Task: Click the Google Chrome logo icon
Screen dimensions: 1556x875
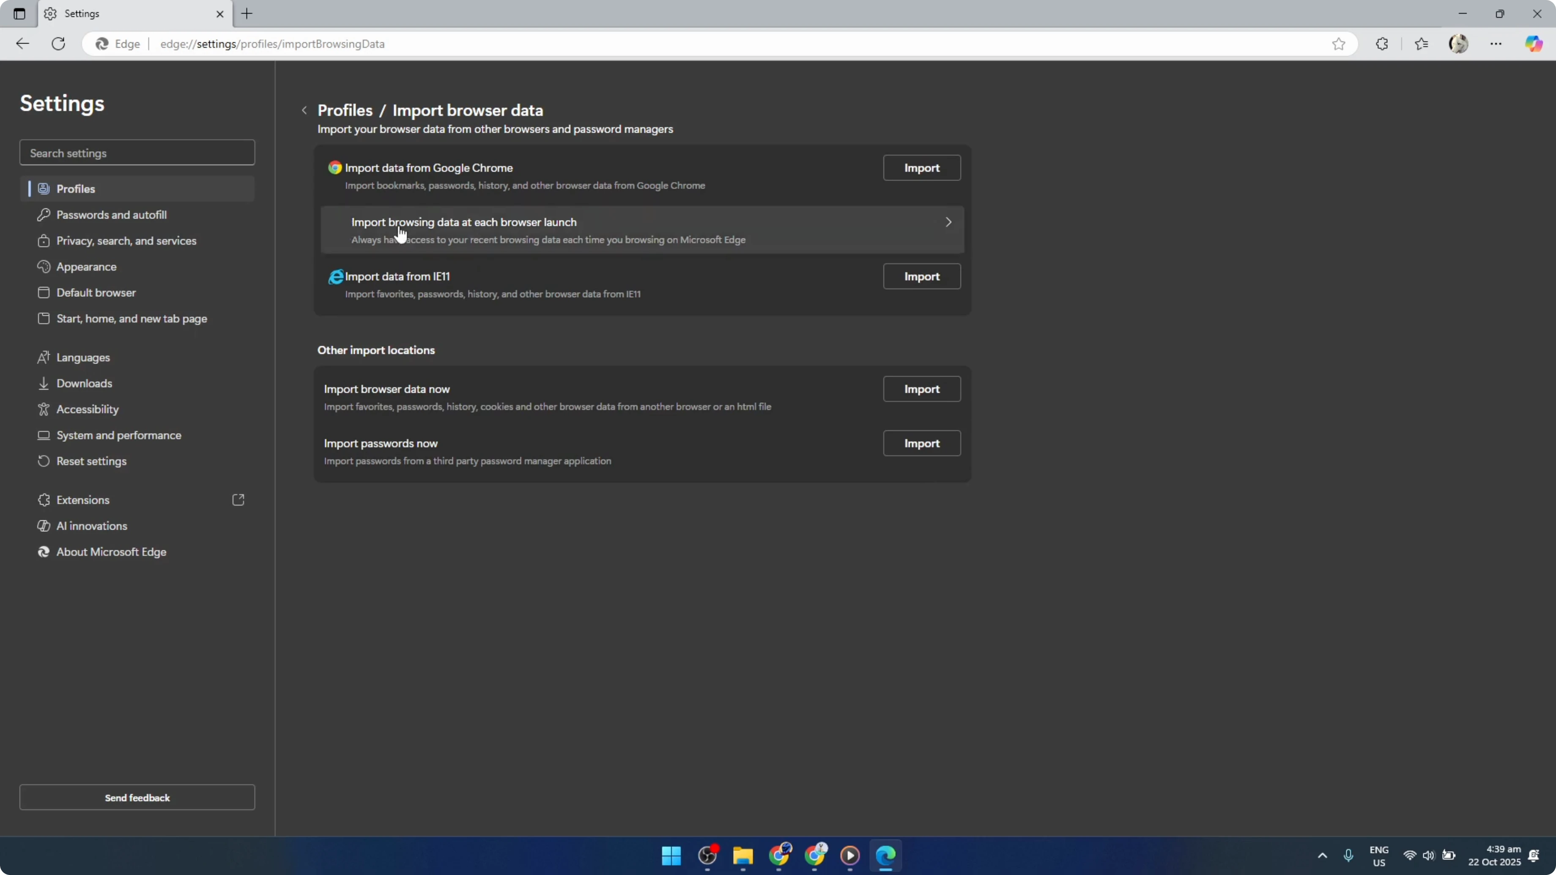Action: [x=335, y=168]
